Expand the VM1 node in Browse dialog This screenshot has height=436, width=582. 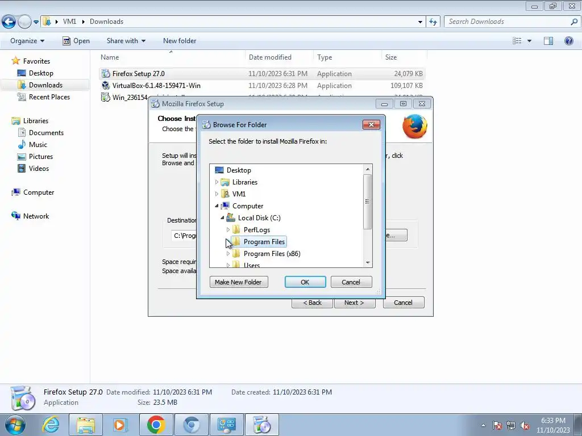click(217, 194)
